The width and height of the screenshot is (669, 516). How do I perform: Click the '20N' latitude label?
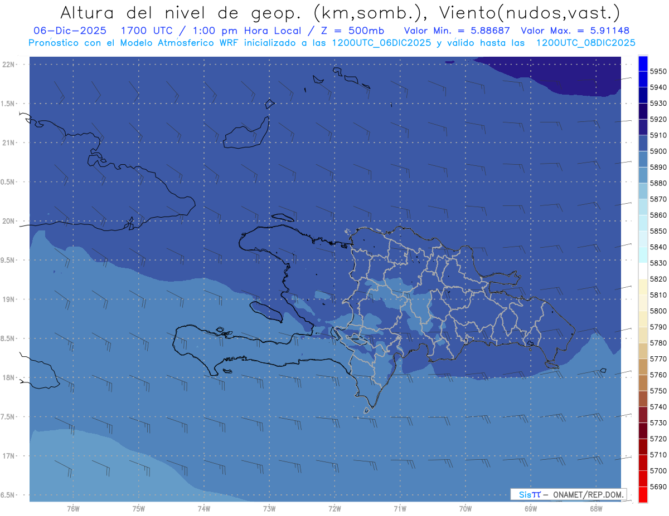pyautogui.click(x=8, y=222)
